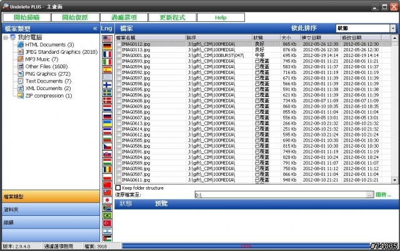Image resolution: width=400 pixels, height=251 pixels.
Task: Pick the Hungarian flag language
Action: (107, 161)
